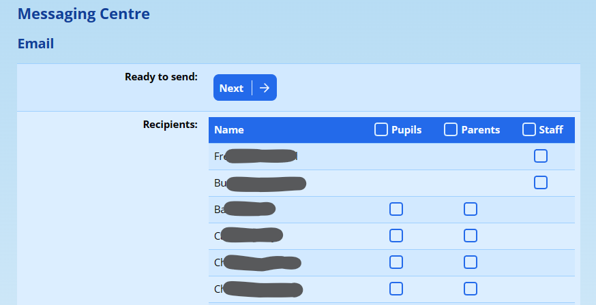
Task: Check Staff box for recipient starting "Fr"
Action: tap(541, 156)
